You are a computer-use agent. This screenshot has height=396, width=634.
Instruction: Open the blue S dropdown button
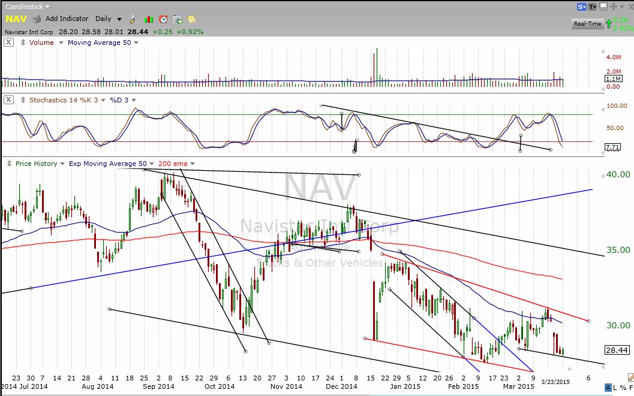581,7
